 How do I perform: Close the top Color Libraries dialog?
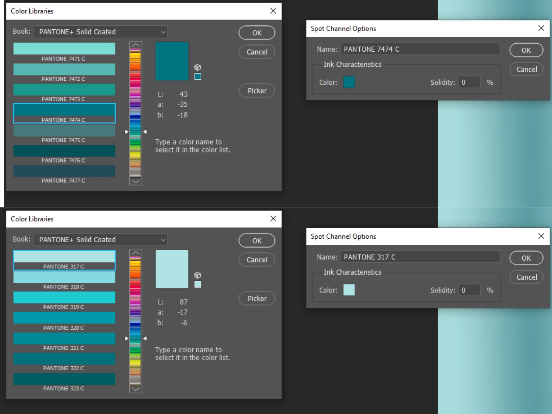[x=273, y=11]
